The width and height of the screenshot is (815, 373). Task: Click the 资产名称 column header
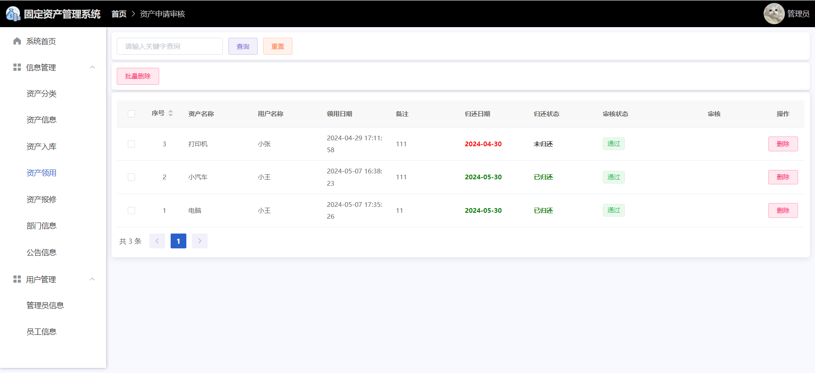[x=201, y=114]
